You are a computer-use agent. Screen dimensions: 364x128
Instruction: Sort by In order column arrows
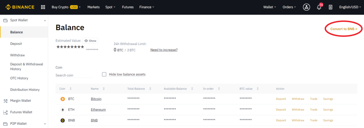pyautogui.click(x=219, y=89)
